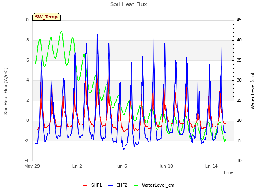Click the green WaterLevel_cm legend color marker

tap(136, 186)
